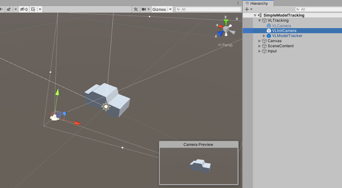
Task: Click the Gizmos button
Action: pyautogui.click(x=159, y=9)
